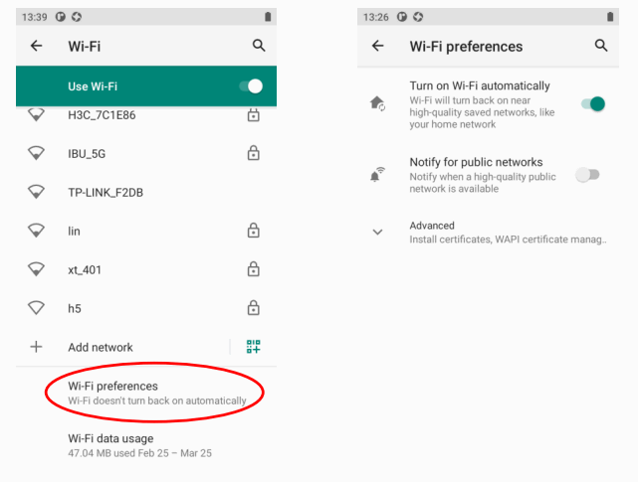
Task: Search in the Wi-Fi preferences screen
Action: [600, 46]
